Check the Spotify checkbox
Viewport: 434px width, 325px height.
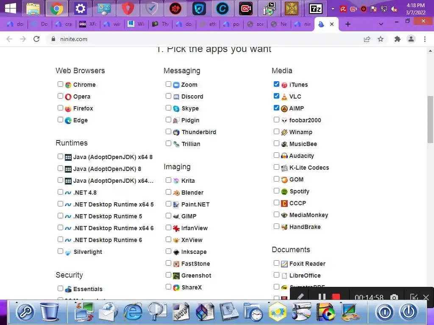tap(276, 191)
